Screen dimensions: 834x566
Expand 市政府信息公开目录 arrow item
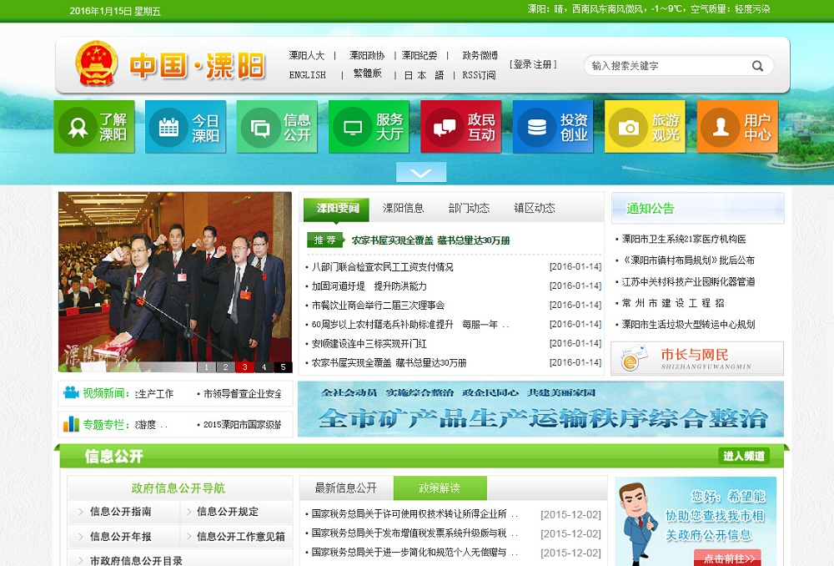(137, 560)
